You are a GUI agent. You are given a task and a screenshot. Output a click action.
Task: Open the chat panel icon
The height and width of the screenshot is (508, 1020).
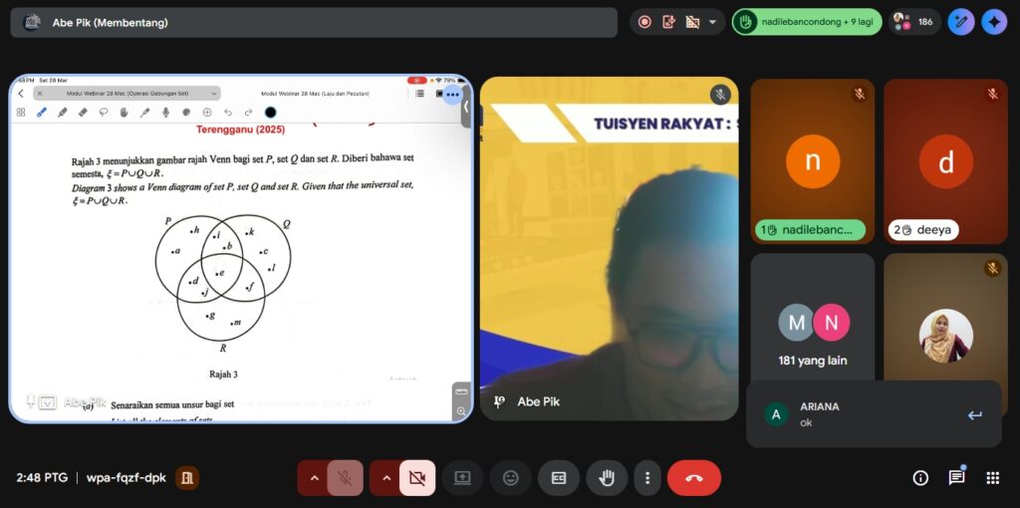[x=956, y=478]
